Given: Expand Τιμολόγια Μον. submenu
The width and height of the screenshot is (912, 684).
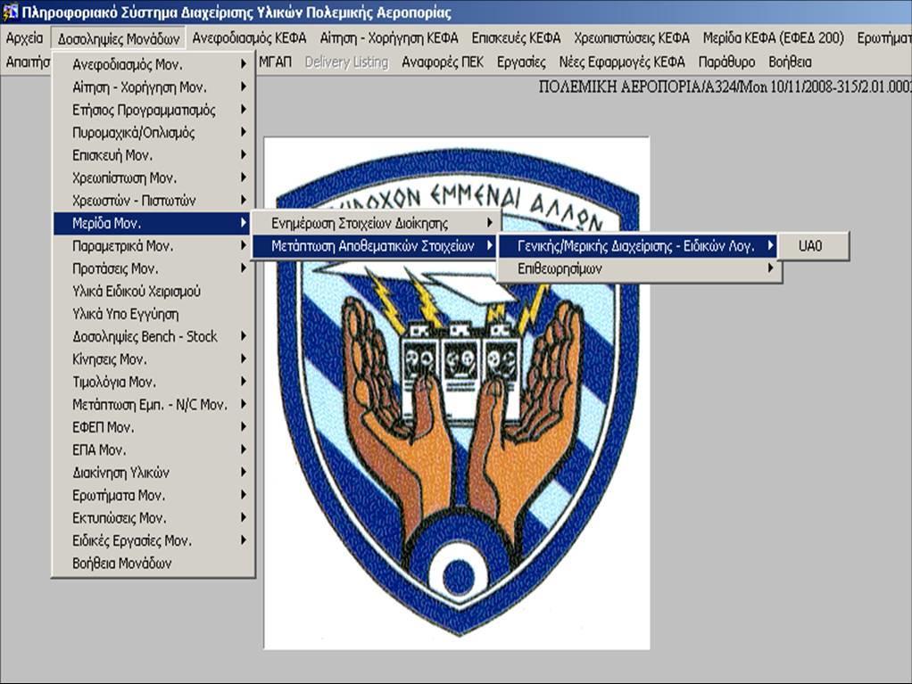Looking at the screenshot, I should tap(153, 382).
